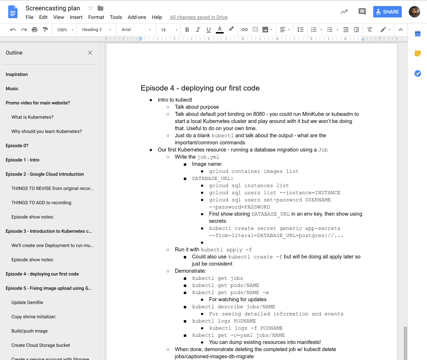Open the Arial font dropdown
Screen dimensions: 427x360
pos(136,30)
